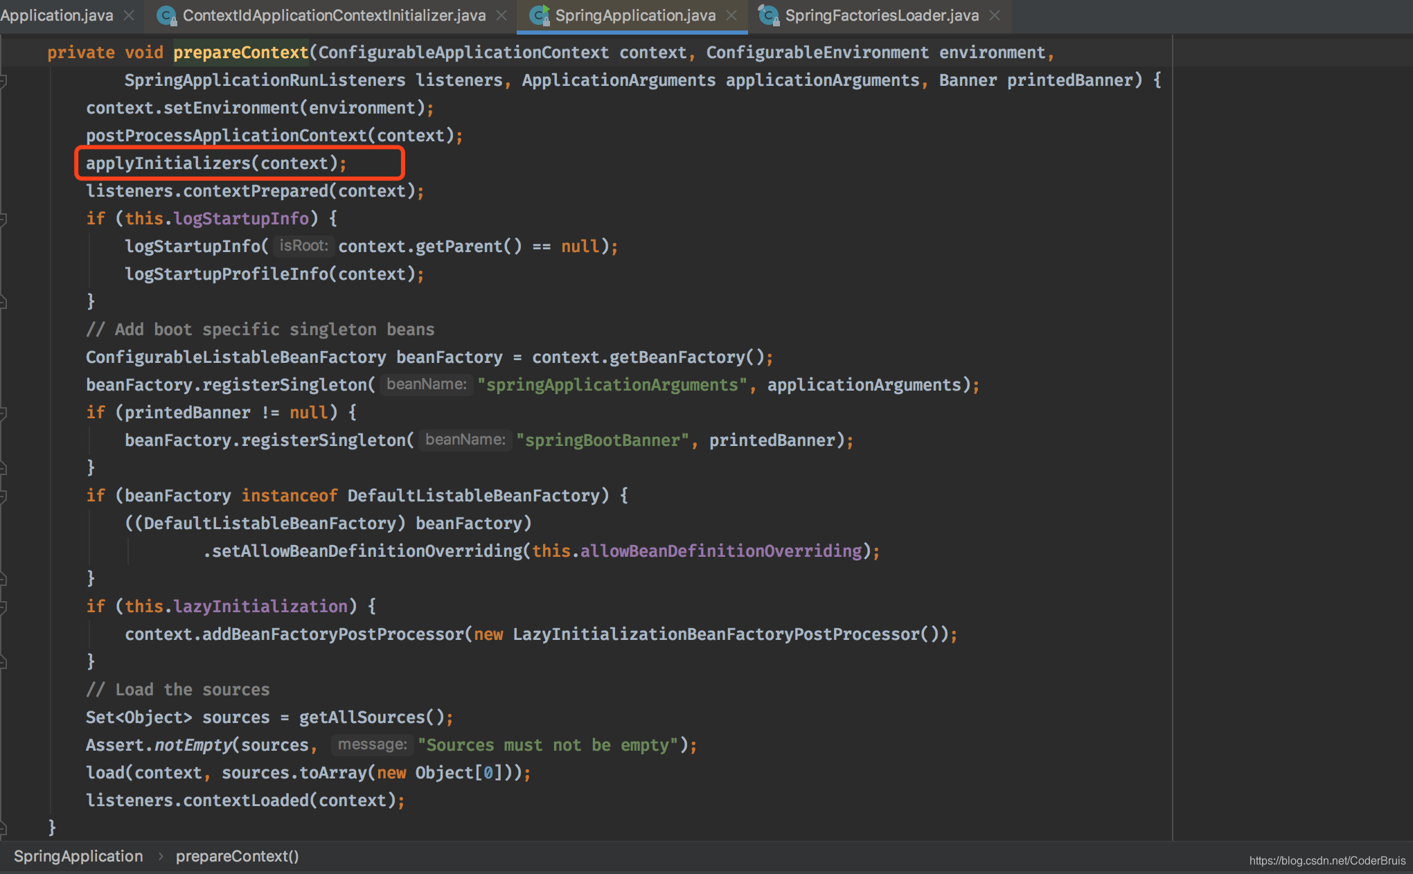Viewport: 1413px width, 874px height.
Task: Click context.getBeanFactory() call
Action: tap(648, 357)
